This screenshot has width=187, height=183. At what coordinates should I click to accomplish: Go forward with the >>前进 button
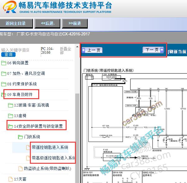[x=75, y=23]
